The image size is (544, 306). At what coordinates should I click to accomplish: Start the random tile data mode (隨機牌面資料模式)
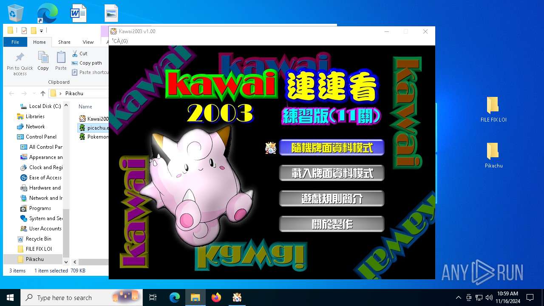tap(331, 148)
